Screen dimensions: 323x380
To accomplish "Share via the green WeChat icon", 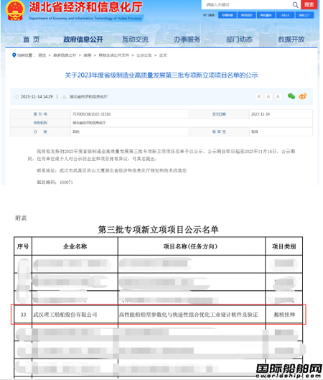I will [291, 96].
